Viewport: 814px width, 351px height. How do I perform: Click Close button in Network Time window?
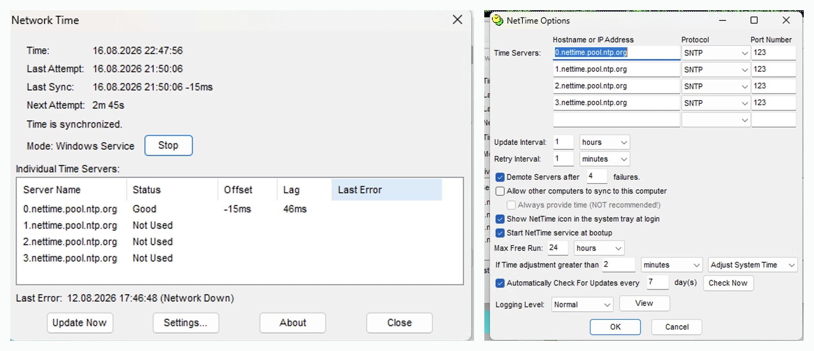(399, 323)
